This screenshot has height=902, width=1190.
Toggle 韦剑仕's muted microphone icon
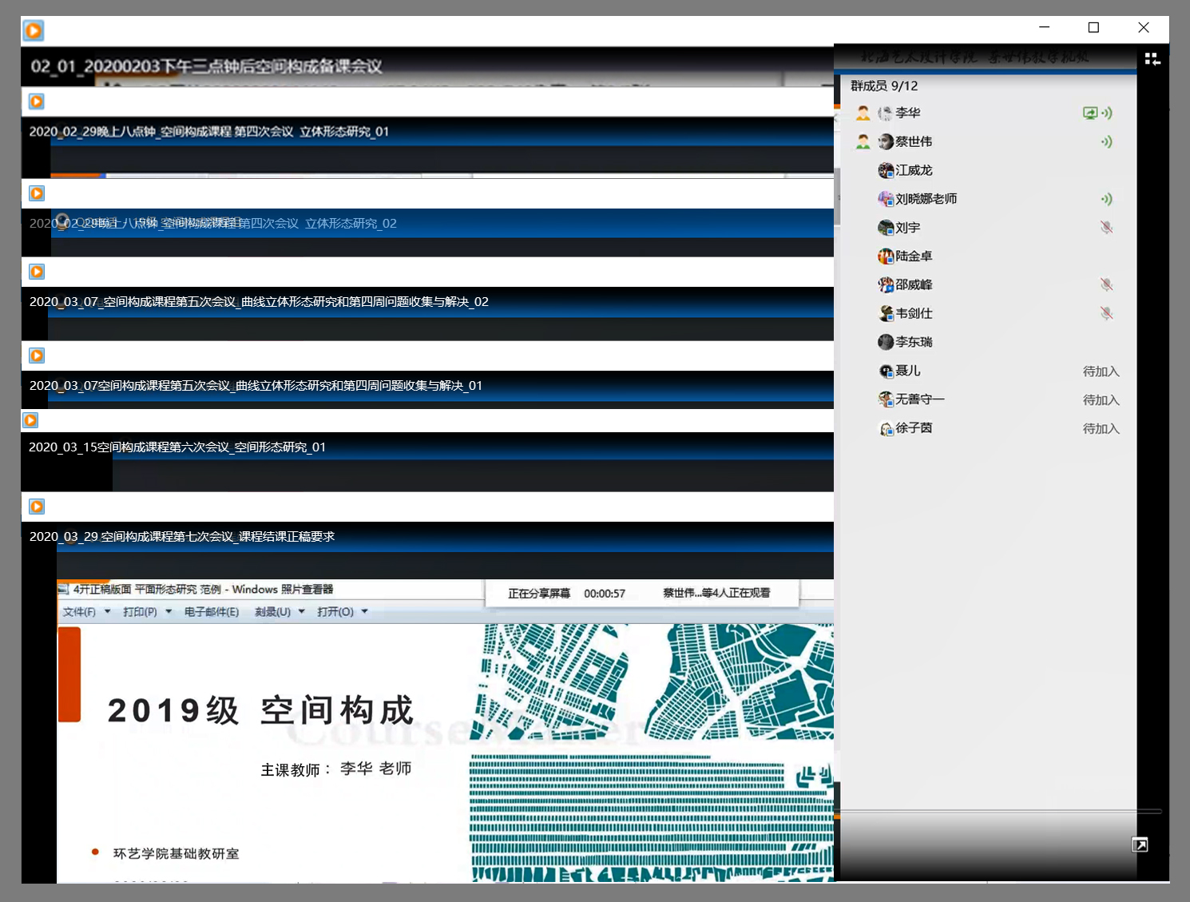click(x=1106, y=313)
